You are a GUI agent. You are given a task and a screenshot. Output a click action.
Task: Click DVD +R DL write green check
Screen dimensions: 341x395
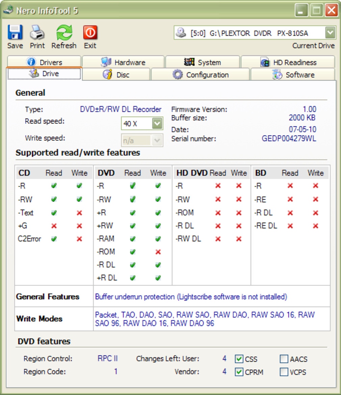(x=158, y=278)
